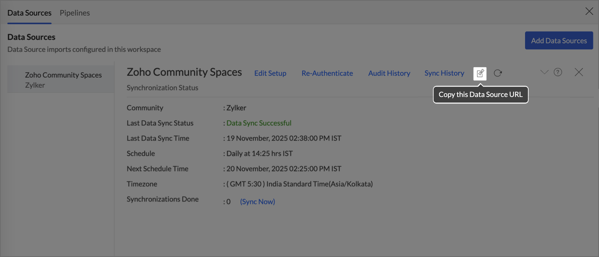Click the India Standard Time timezone value
Viewport: 599px width, 257px height.
point(299,184)
